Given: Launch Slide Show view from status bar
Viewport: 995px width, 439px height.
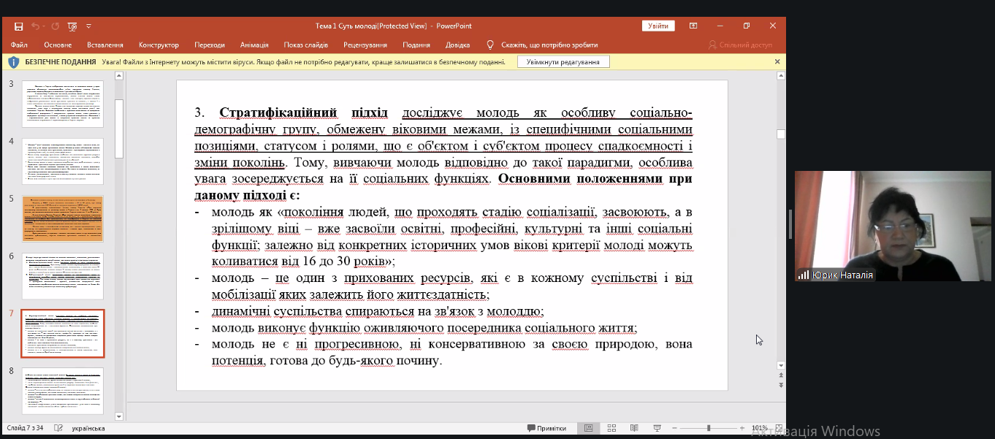Looking at the screenshot, I should click(x=657, y=428).
